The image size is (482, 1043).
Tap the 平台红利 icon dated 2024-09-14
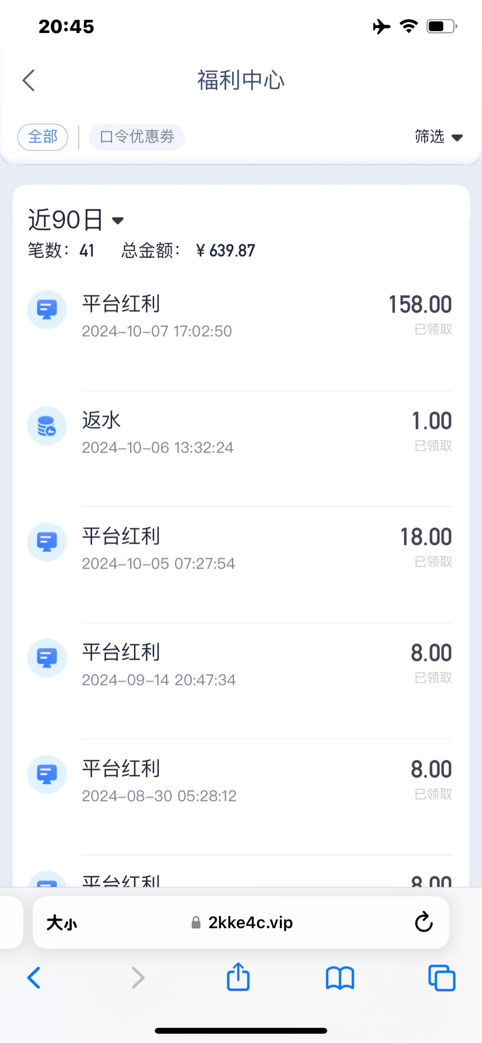coord(47,658)
